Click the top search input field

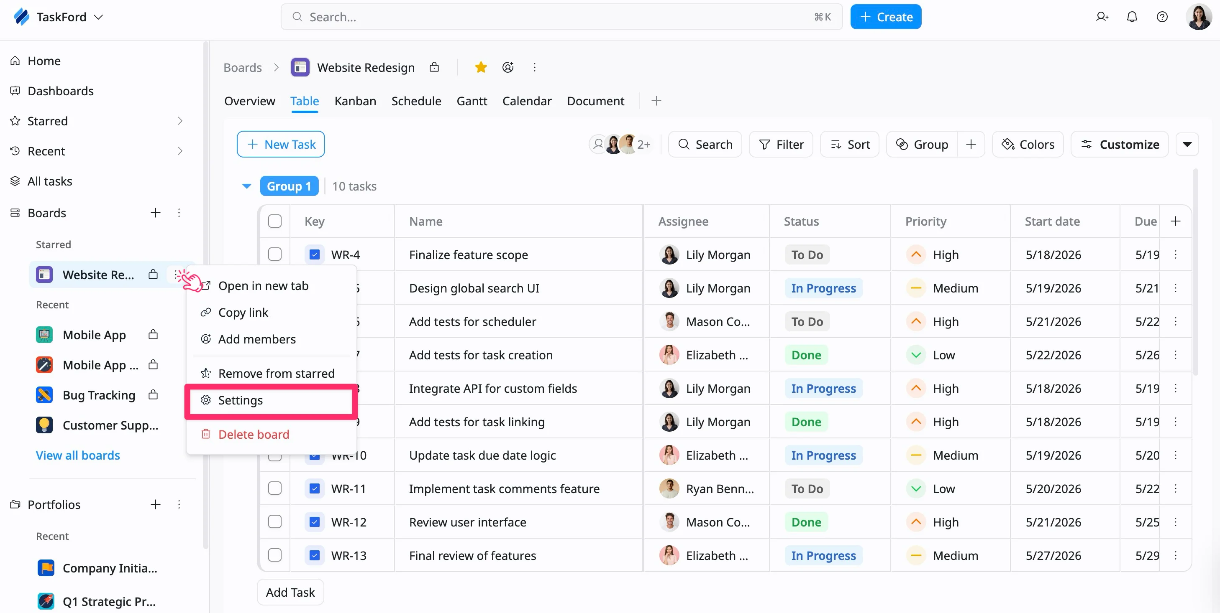pyautogui.click(x=561, y=17)
